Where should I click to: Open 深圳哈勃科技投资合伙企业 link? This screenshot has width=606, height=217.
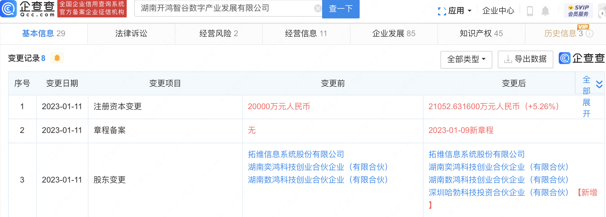tap(476, 193)
